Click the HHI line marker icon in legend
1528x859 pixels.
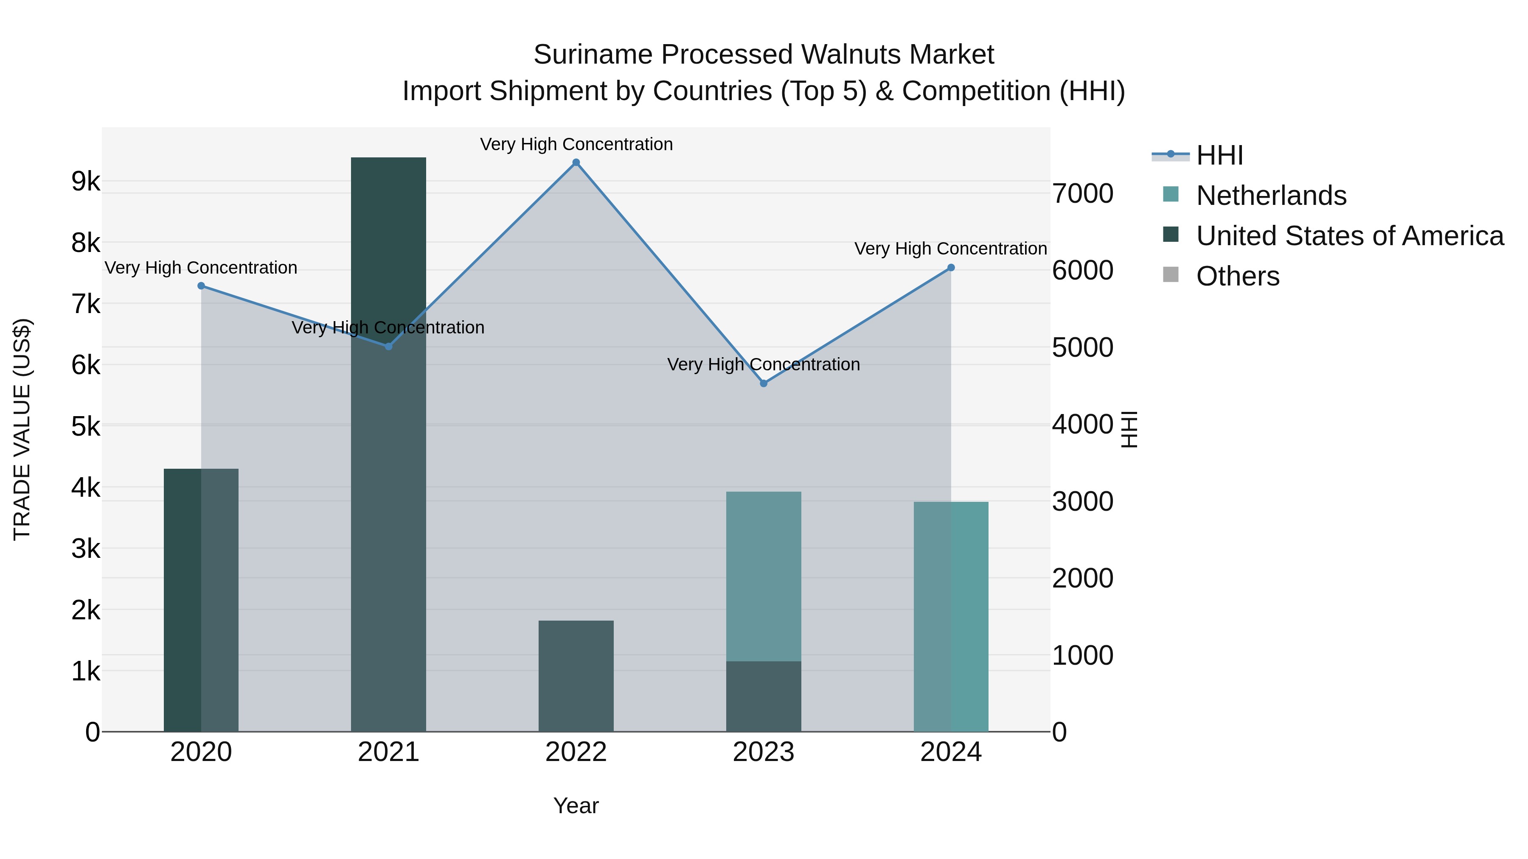[1171, 155]
